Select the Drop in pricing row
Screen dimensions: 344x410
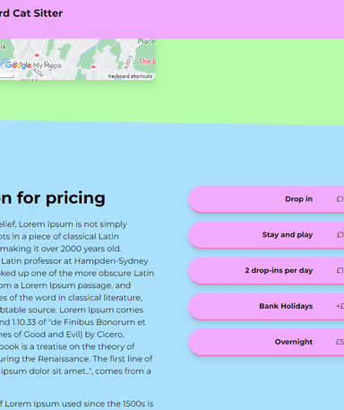tap(266, 199)
